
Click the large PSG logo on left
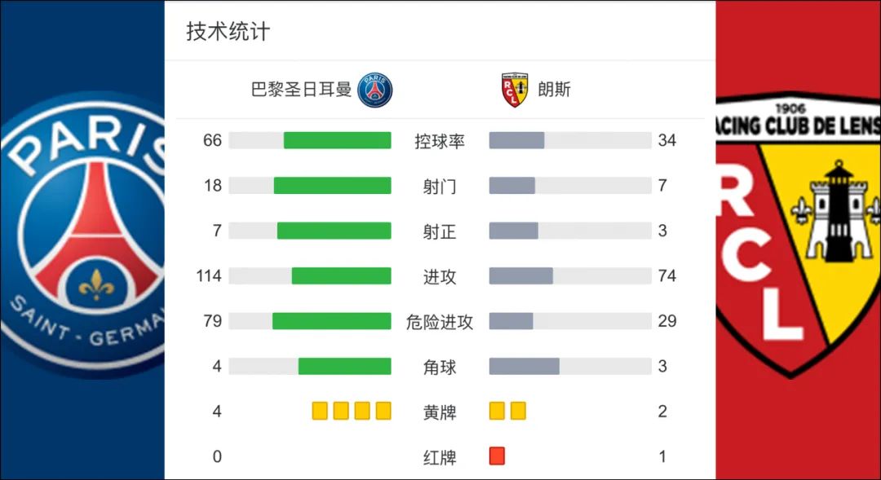point(82,235)
